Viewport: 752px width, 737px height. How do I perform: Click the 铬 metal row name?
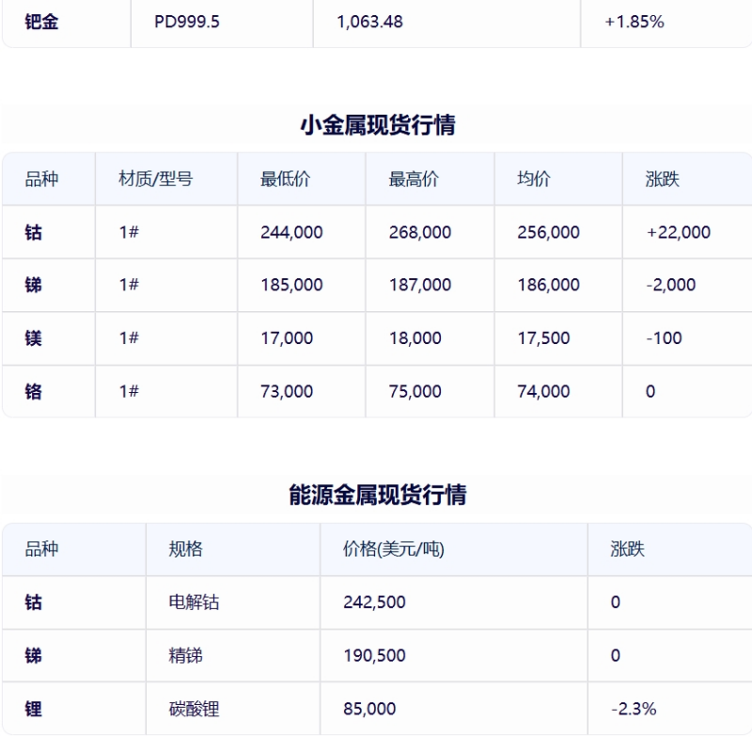[33, 391]
